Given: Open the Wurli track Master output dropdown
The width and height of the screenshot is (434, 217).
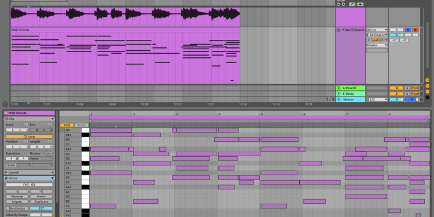Looking at the screenshot, I should [377, 45].
